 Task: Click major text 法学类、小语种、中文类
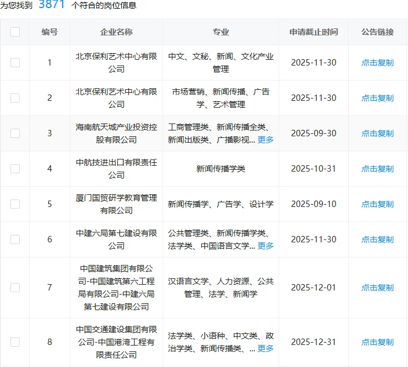[212, 336]
